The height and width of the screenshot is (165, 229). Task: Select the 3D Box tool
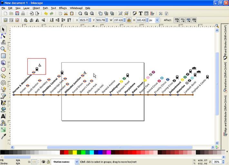pyautogui.click(x=3, y=63)
